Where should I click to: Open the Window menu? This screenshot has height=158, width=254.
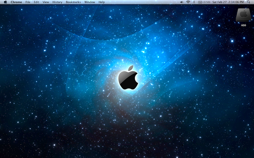tap(90, 2)
